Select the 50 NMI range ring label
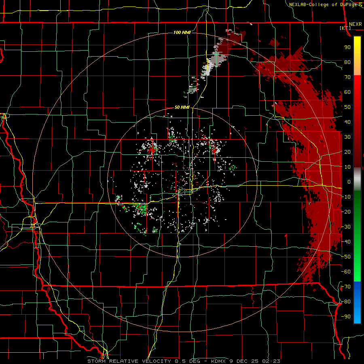The image size is (364, 364). click(x=182, y=107)
